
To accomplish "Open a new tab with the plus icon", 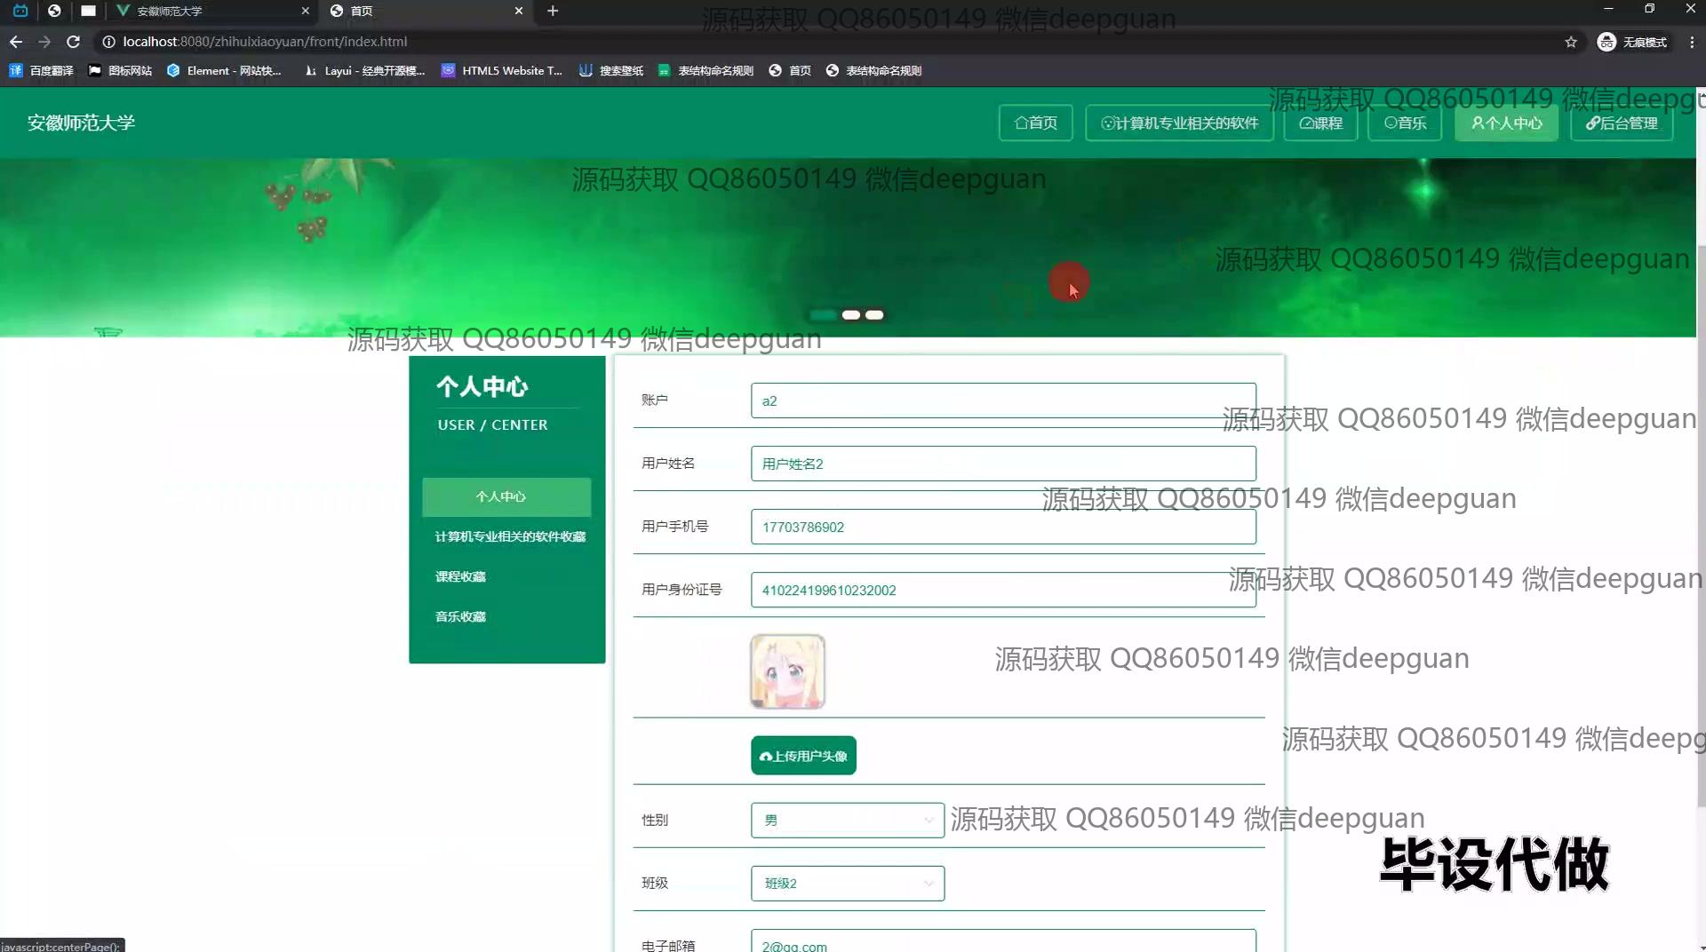I will [x=553, y=11].
